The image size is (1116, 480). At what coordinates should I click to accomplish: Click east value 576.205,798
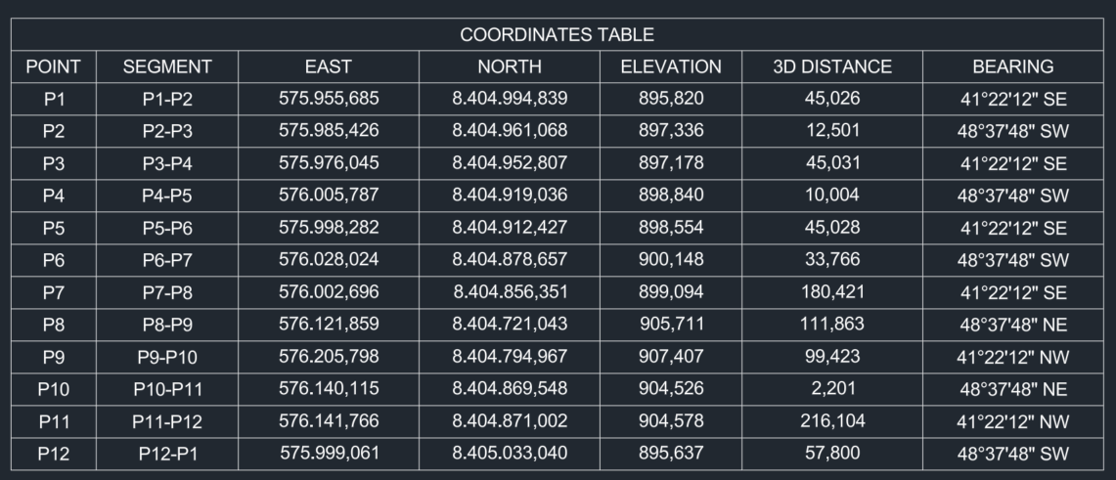click(329, 356)
